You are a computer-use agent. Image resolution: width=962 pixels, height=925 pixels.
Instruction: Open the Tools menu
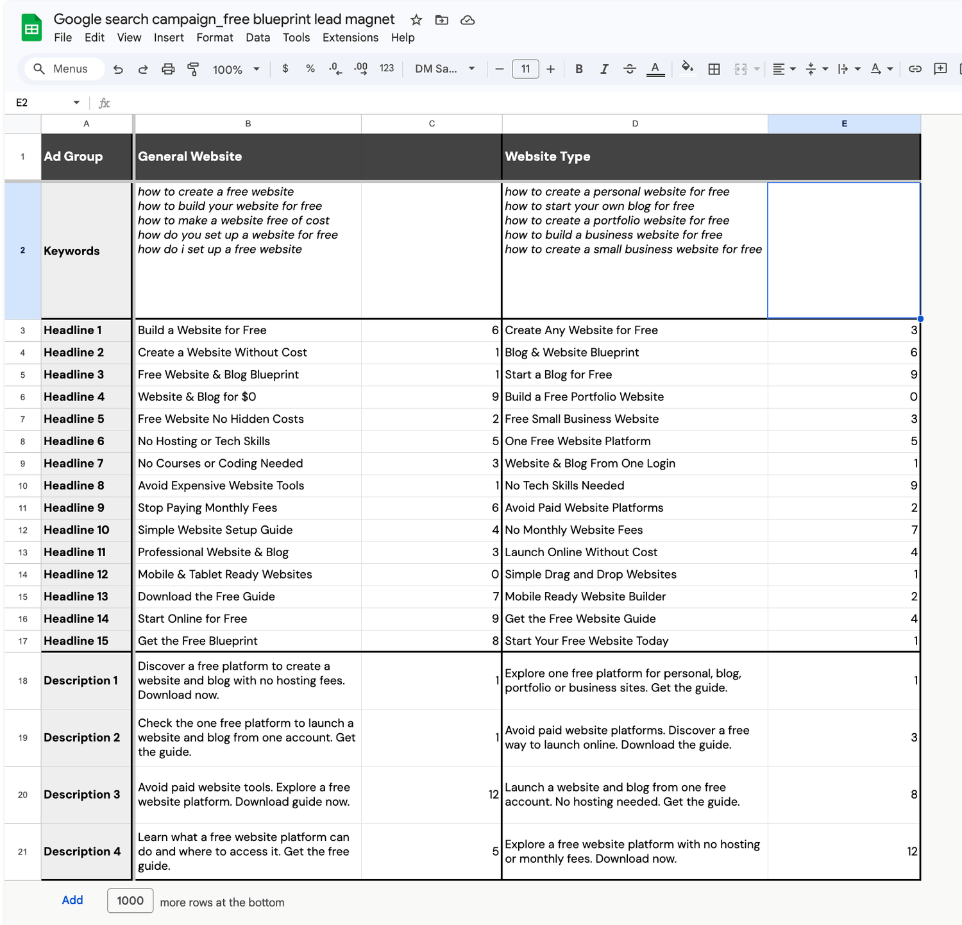coord(296,38)
